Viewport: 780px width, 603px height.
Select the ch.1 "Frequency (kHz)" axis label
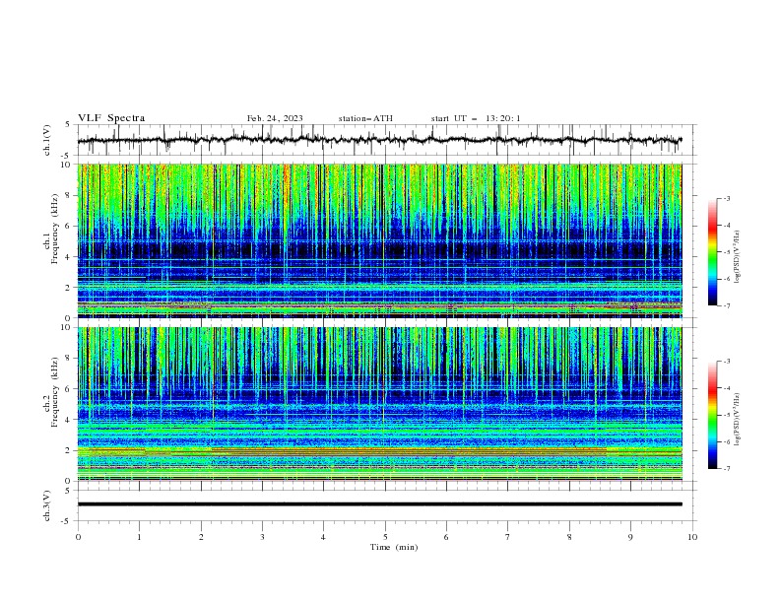(55, 229)
